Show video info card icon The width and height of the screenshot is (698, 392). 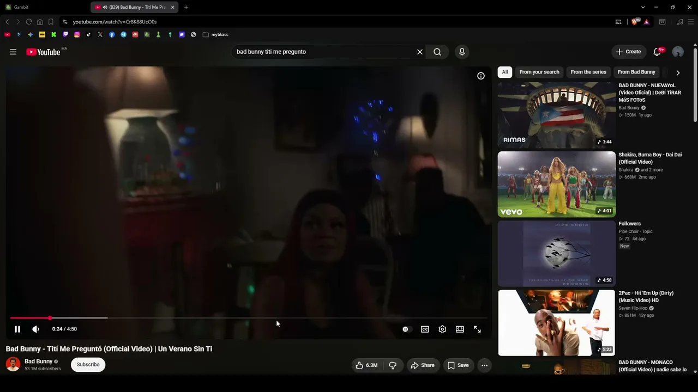(481, 76)
